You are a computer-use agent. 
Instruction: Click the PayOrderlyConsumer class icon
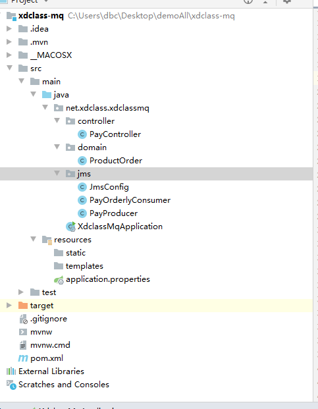click(x=82, y=200)
